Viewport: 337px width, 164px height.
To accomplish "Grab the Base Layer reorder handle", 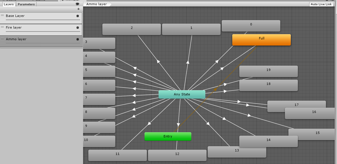I will [x=2, y=15].
